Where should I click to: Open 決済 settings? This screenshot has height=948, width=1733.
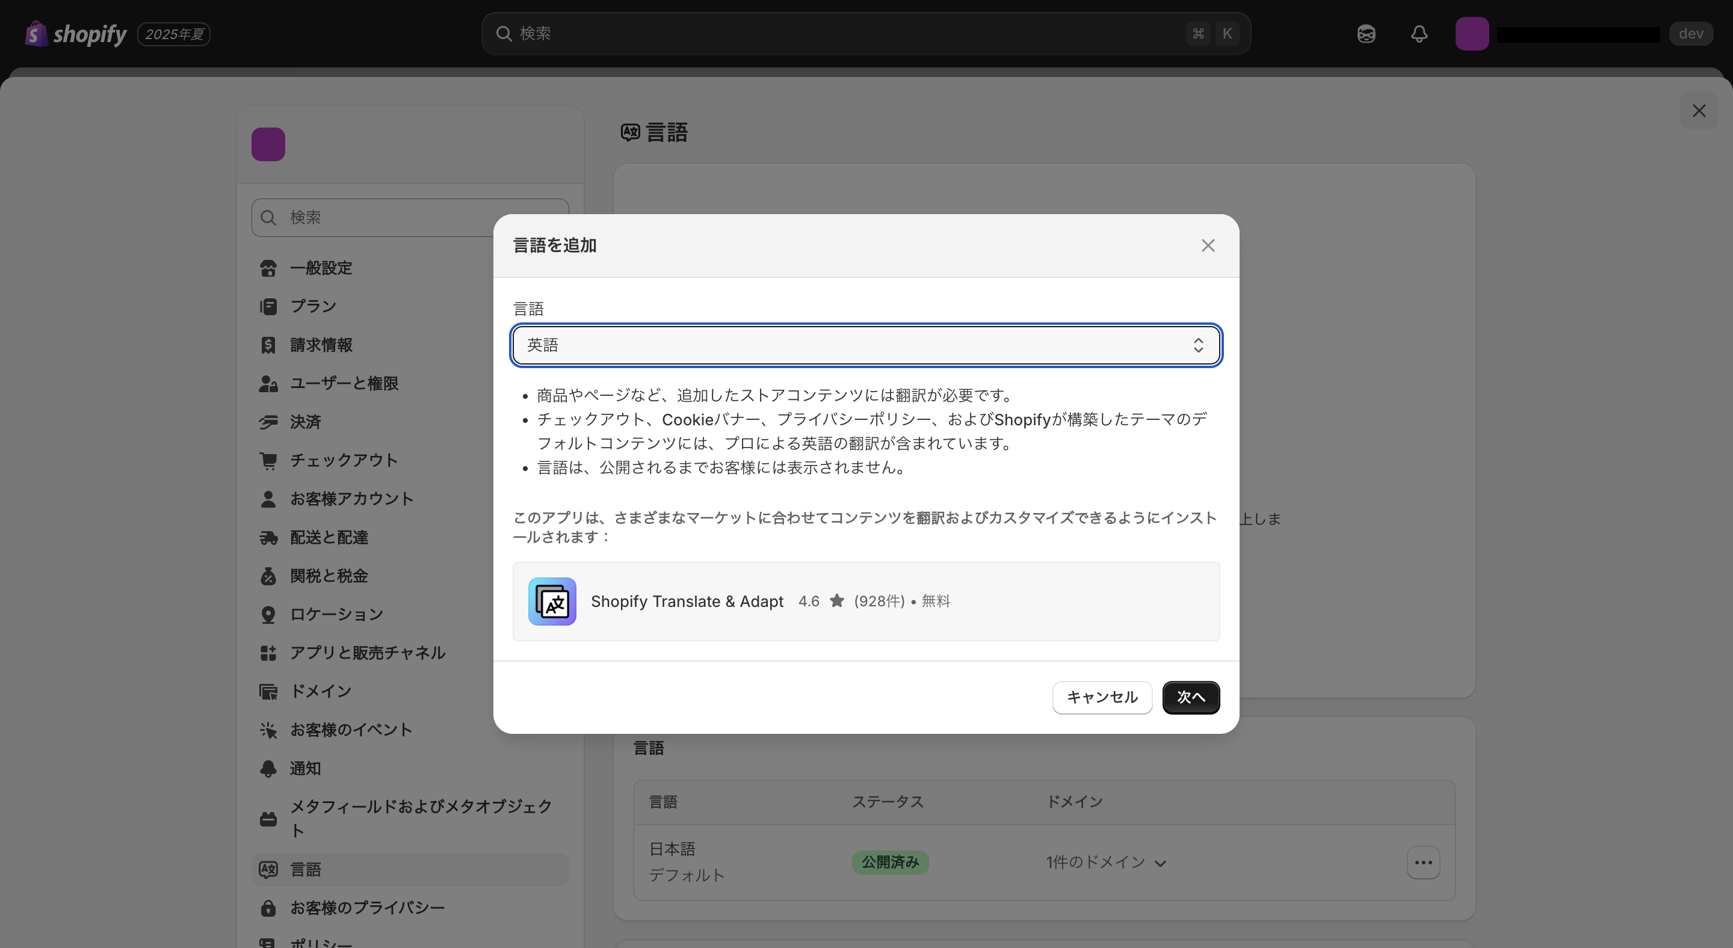pos(410,422)
